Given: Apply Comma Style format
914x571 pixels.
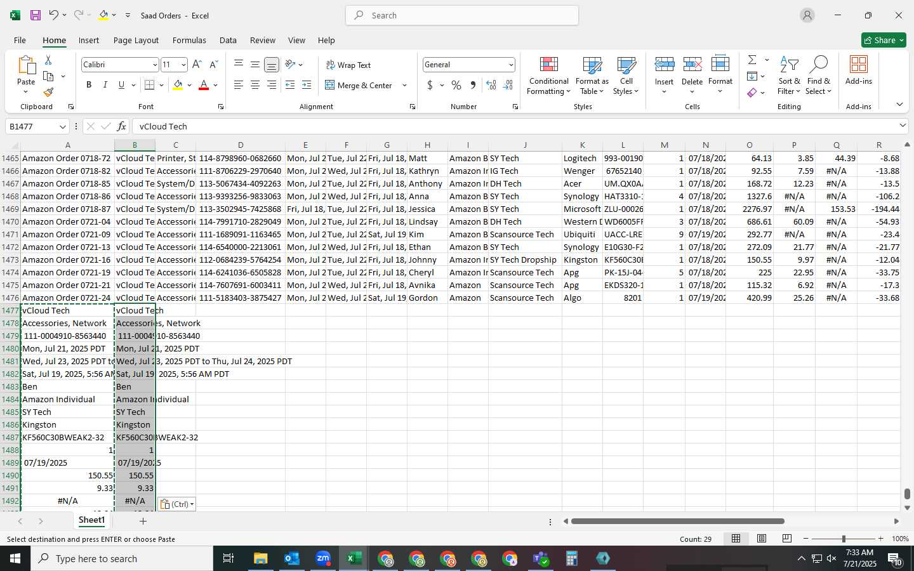Looking at the screenshot, I should point(473,85).
